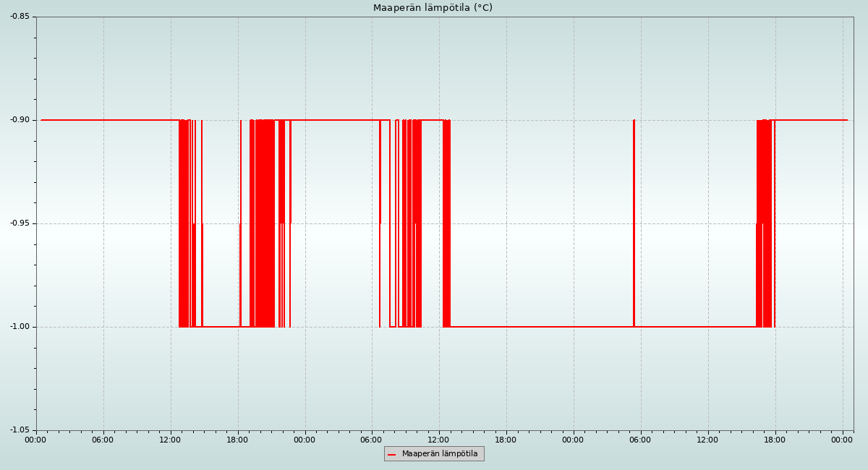Click the long flat -1.00 line segment
Screen dimensions: 868x470
[542, 327]
